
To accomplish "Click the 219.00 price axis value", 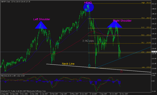I will coord(154,69).
